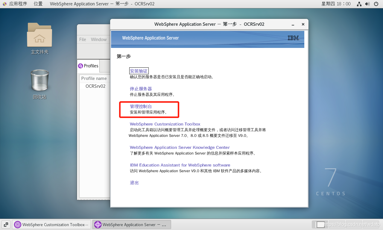
Task: Launch WebSphere Customization Toolbox link
Action: pos(165,124)
